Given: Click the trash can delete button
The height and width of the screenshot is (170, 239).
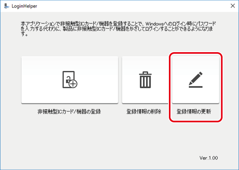Looking at the screenshot, I should pos(145,80).
